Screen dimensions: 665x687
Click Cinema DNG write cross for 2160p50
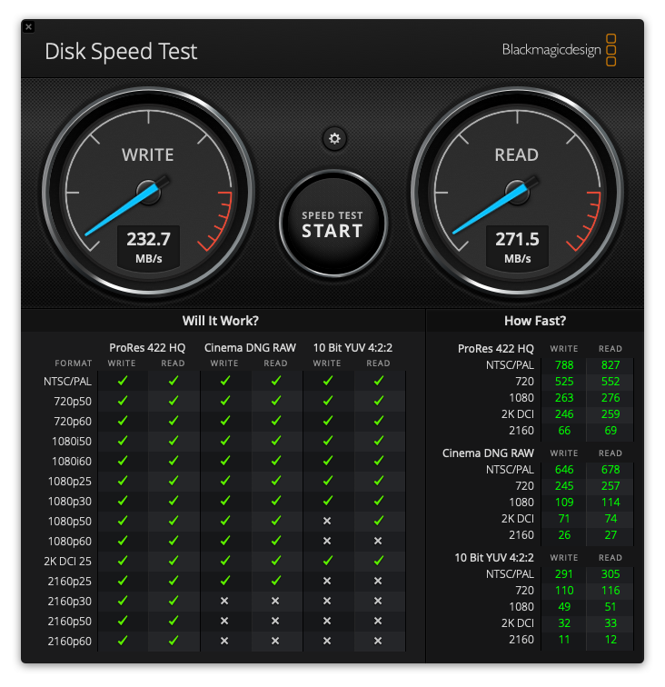pyautogui.click(x=224, y=621)
